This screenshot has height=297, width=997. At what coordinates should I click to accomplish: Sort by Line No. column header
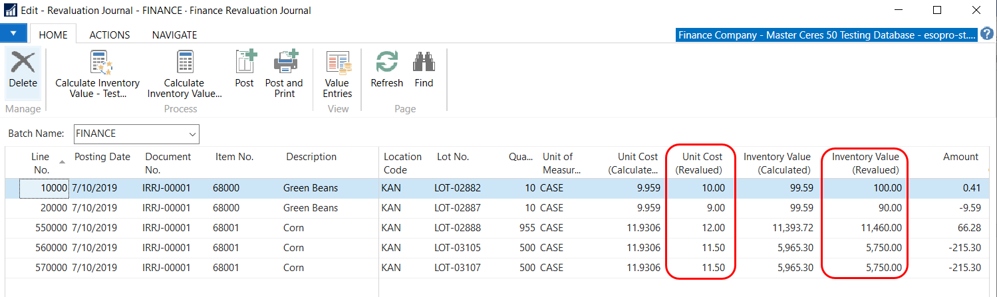(40, 163)
